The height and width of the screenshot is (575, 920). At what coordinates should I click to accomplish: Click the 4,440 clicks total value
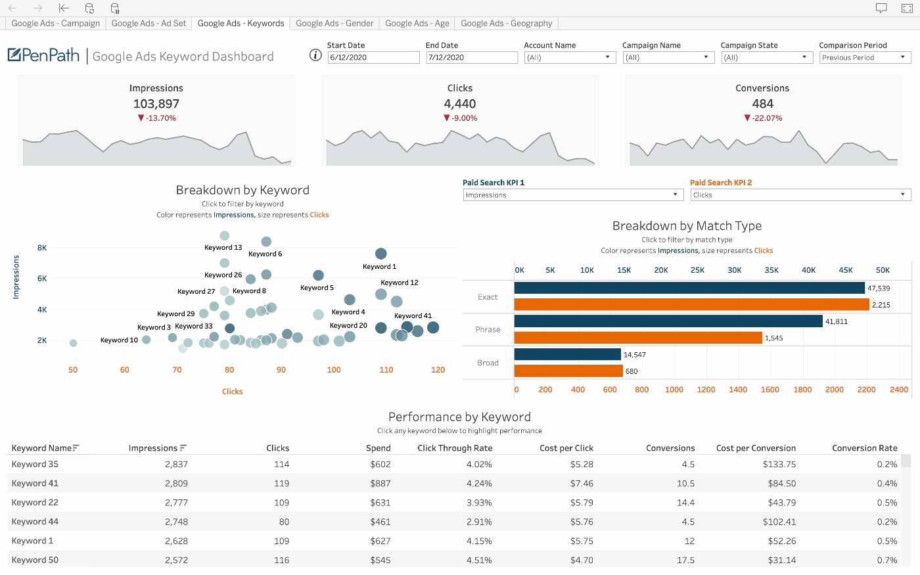tap(460, 104)
